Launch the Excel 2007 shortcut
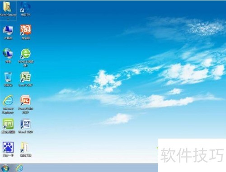The image size is (226, 172). tap(25, 77)
